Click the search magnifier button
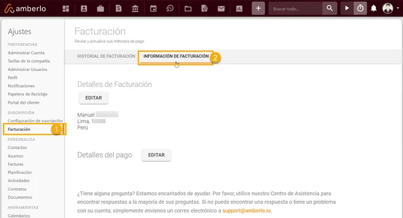This screenshot has height=218, width=403. [x=330, y=8]
